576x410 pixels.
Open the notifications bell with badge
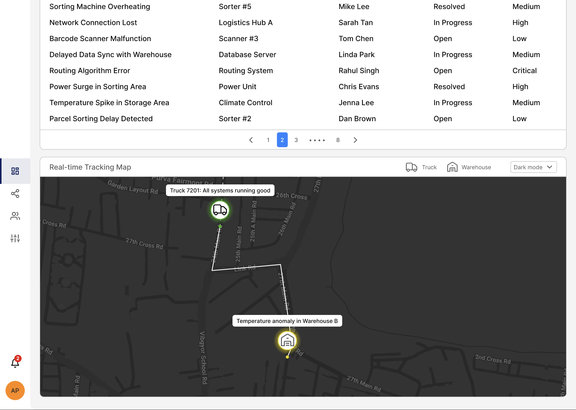(15, 363)
